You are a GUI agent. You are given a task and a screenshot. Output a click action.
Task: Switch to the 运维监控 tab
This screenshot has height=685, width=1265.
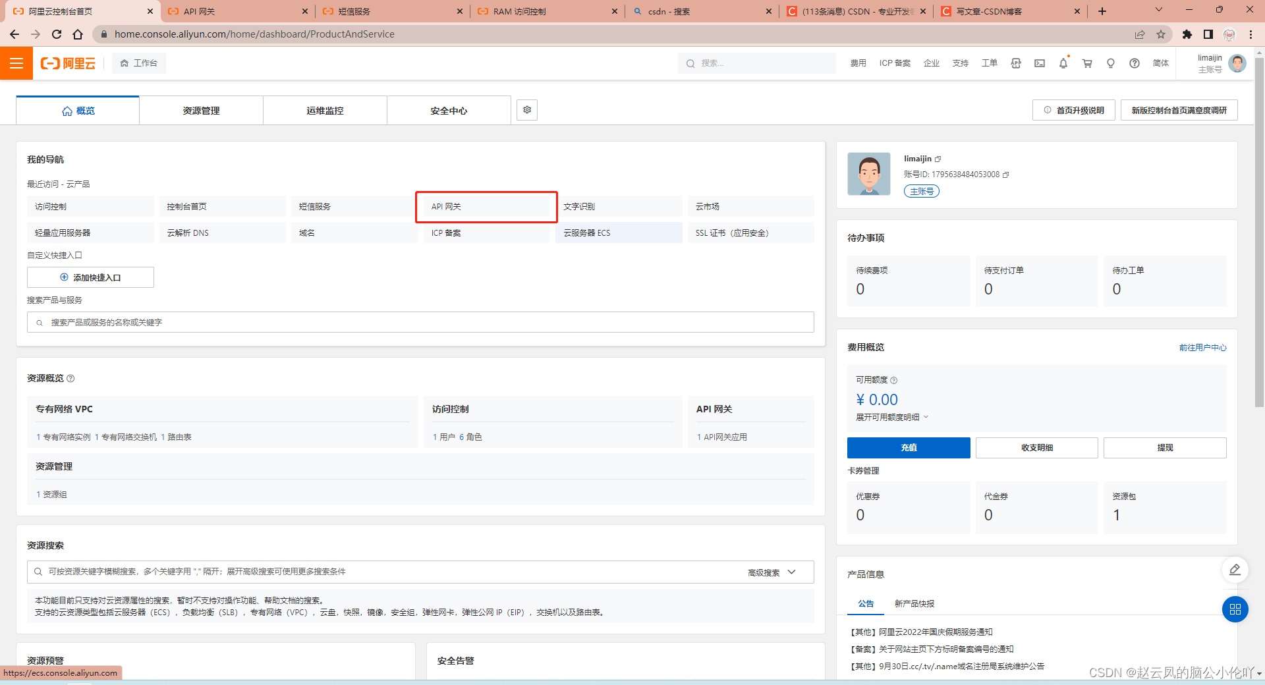pyautogui.click(x=325, y=111)
